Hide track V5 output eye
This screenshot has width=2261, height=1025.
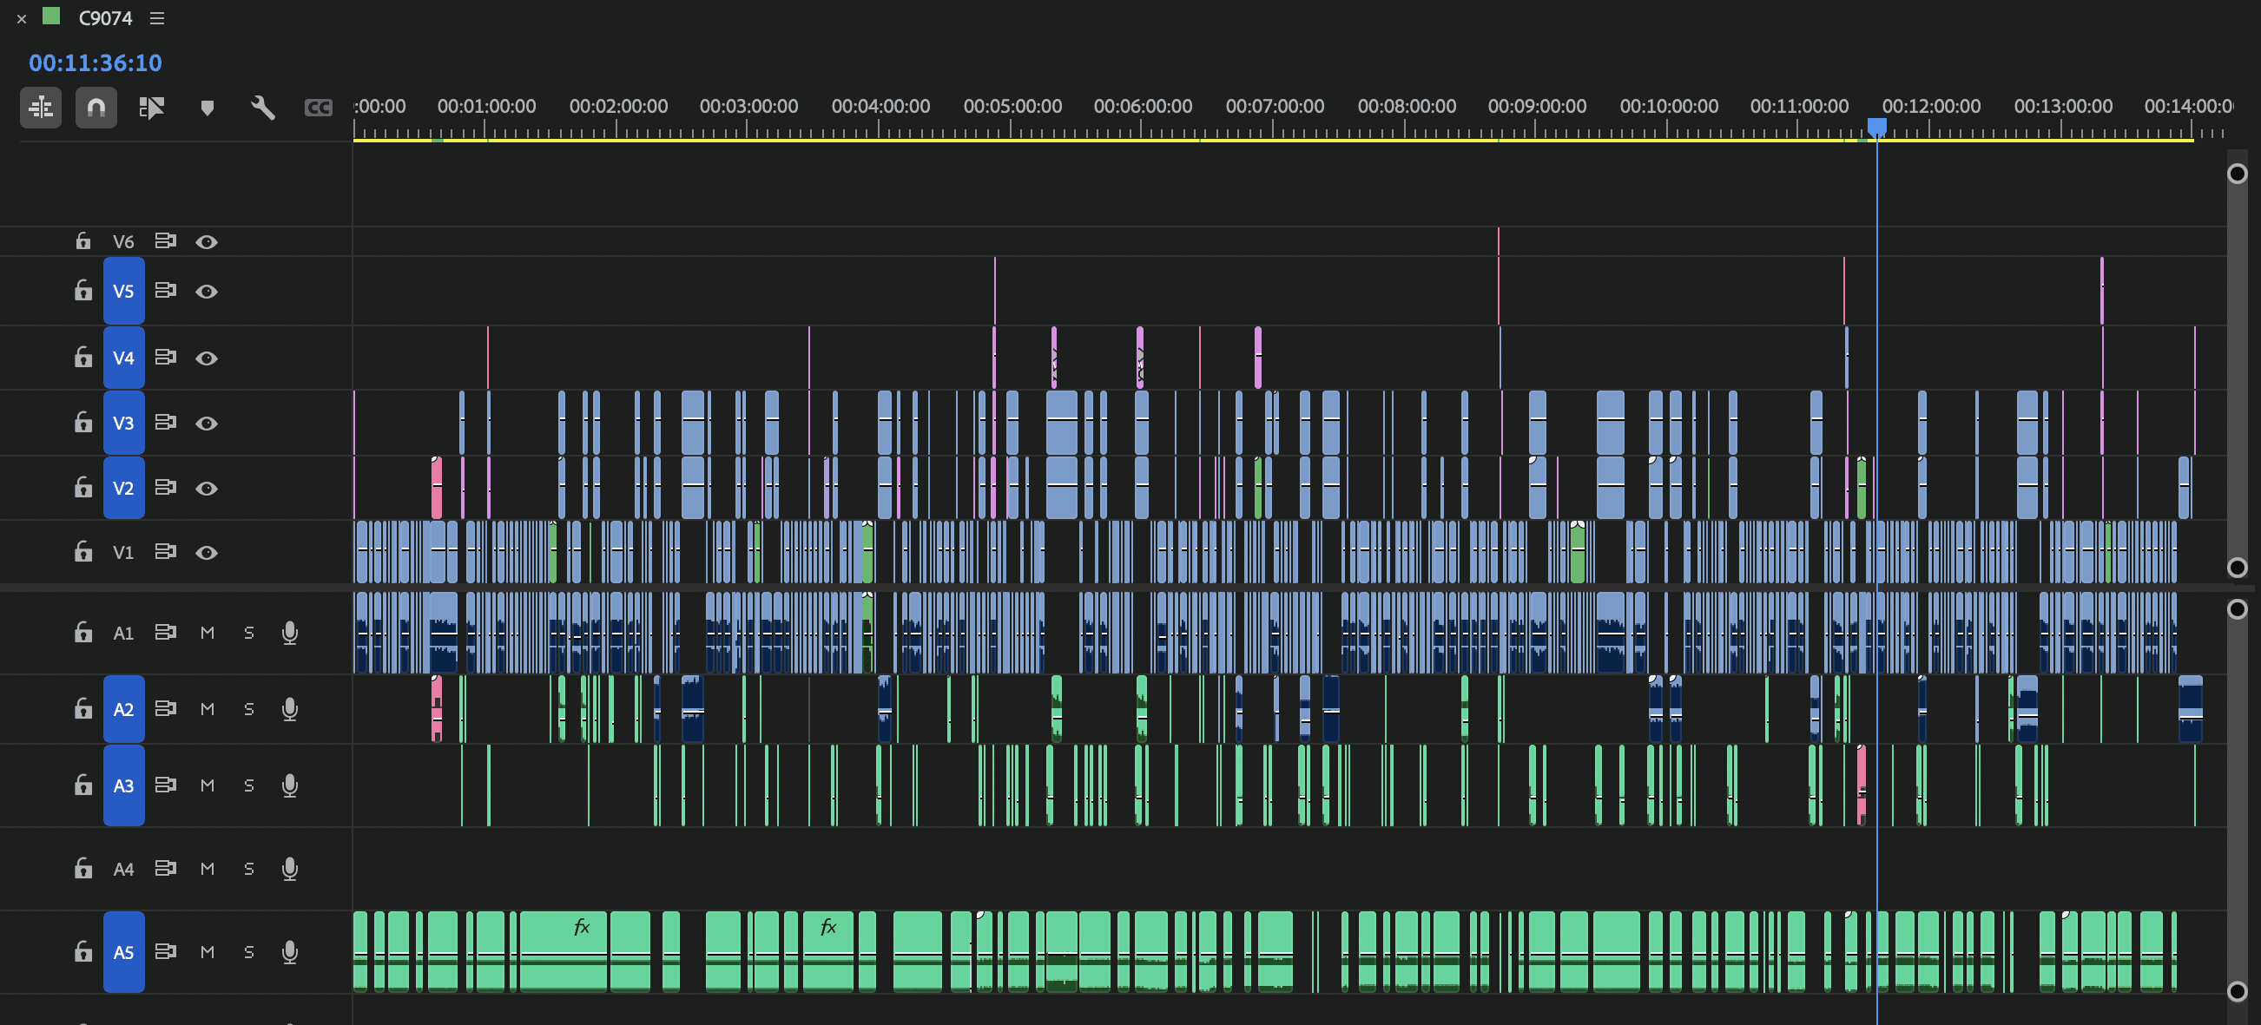[x=207, y=291]
